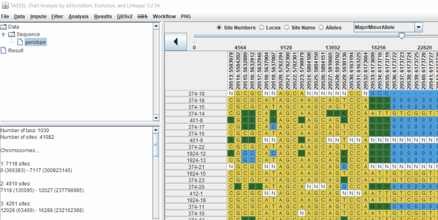Click the blue G cell in row 374-21

(344, 167)
